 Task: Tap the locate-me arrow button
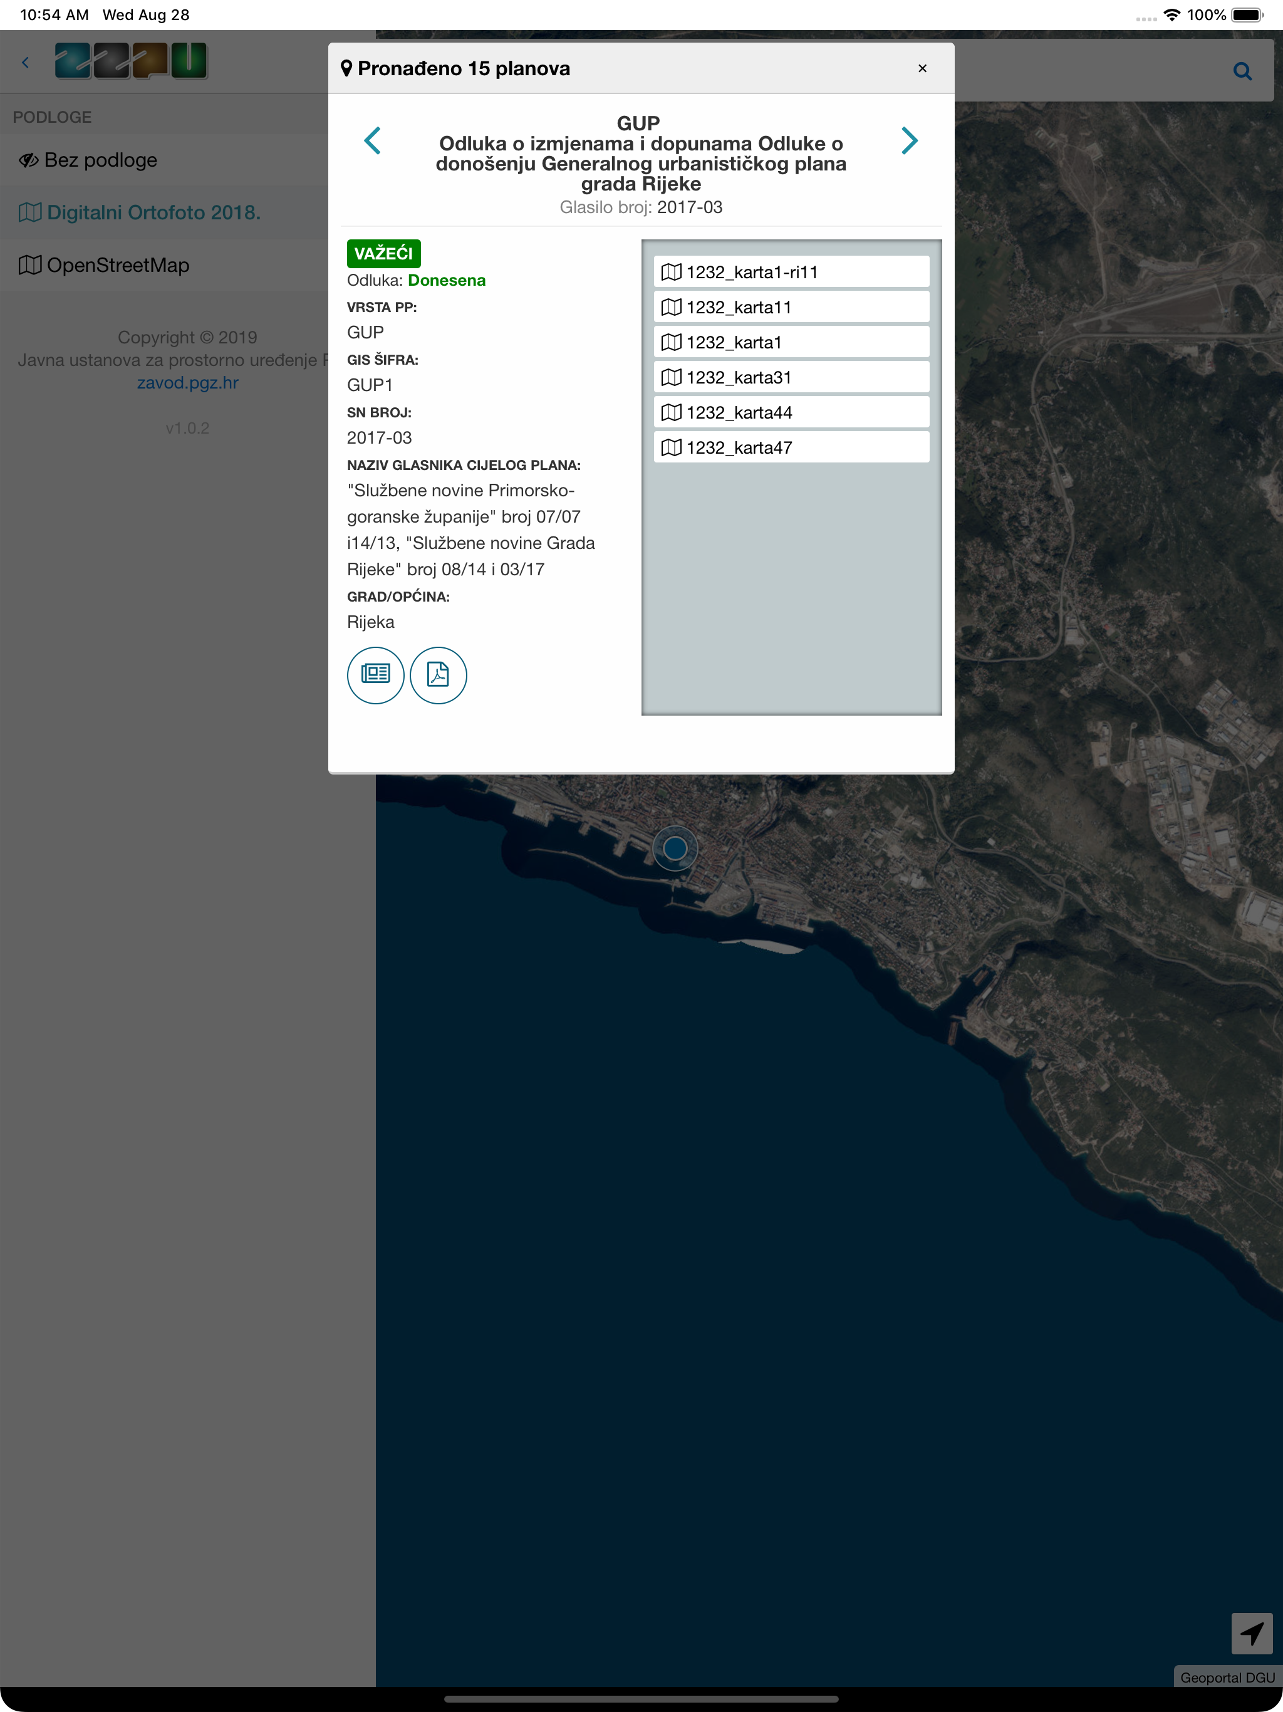click(x=1252, y=1633)
